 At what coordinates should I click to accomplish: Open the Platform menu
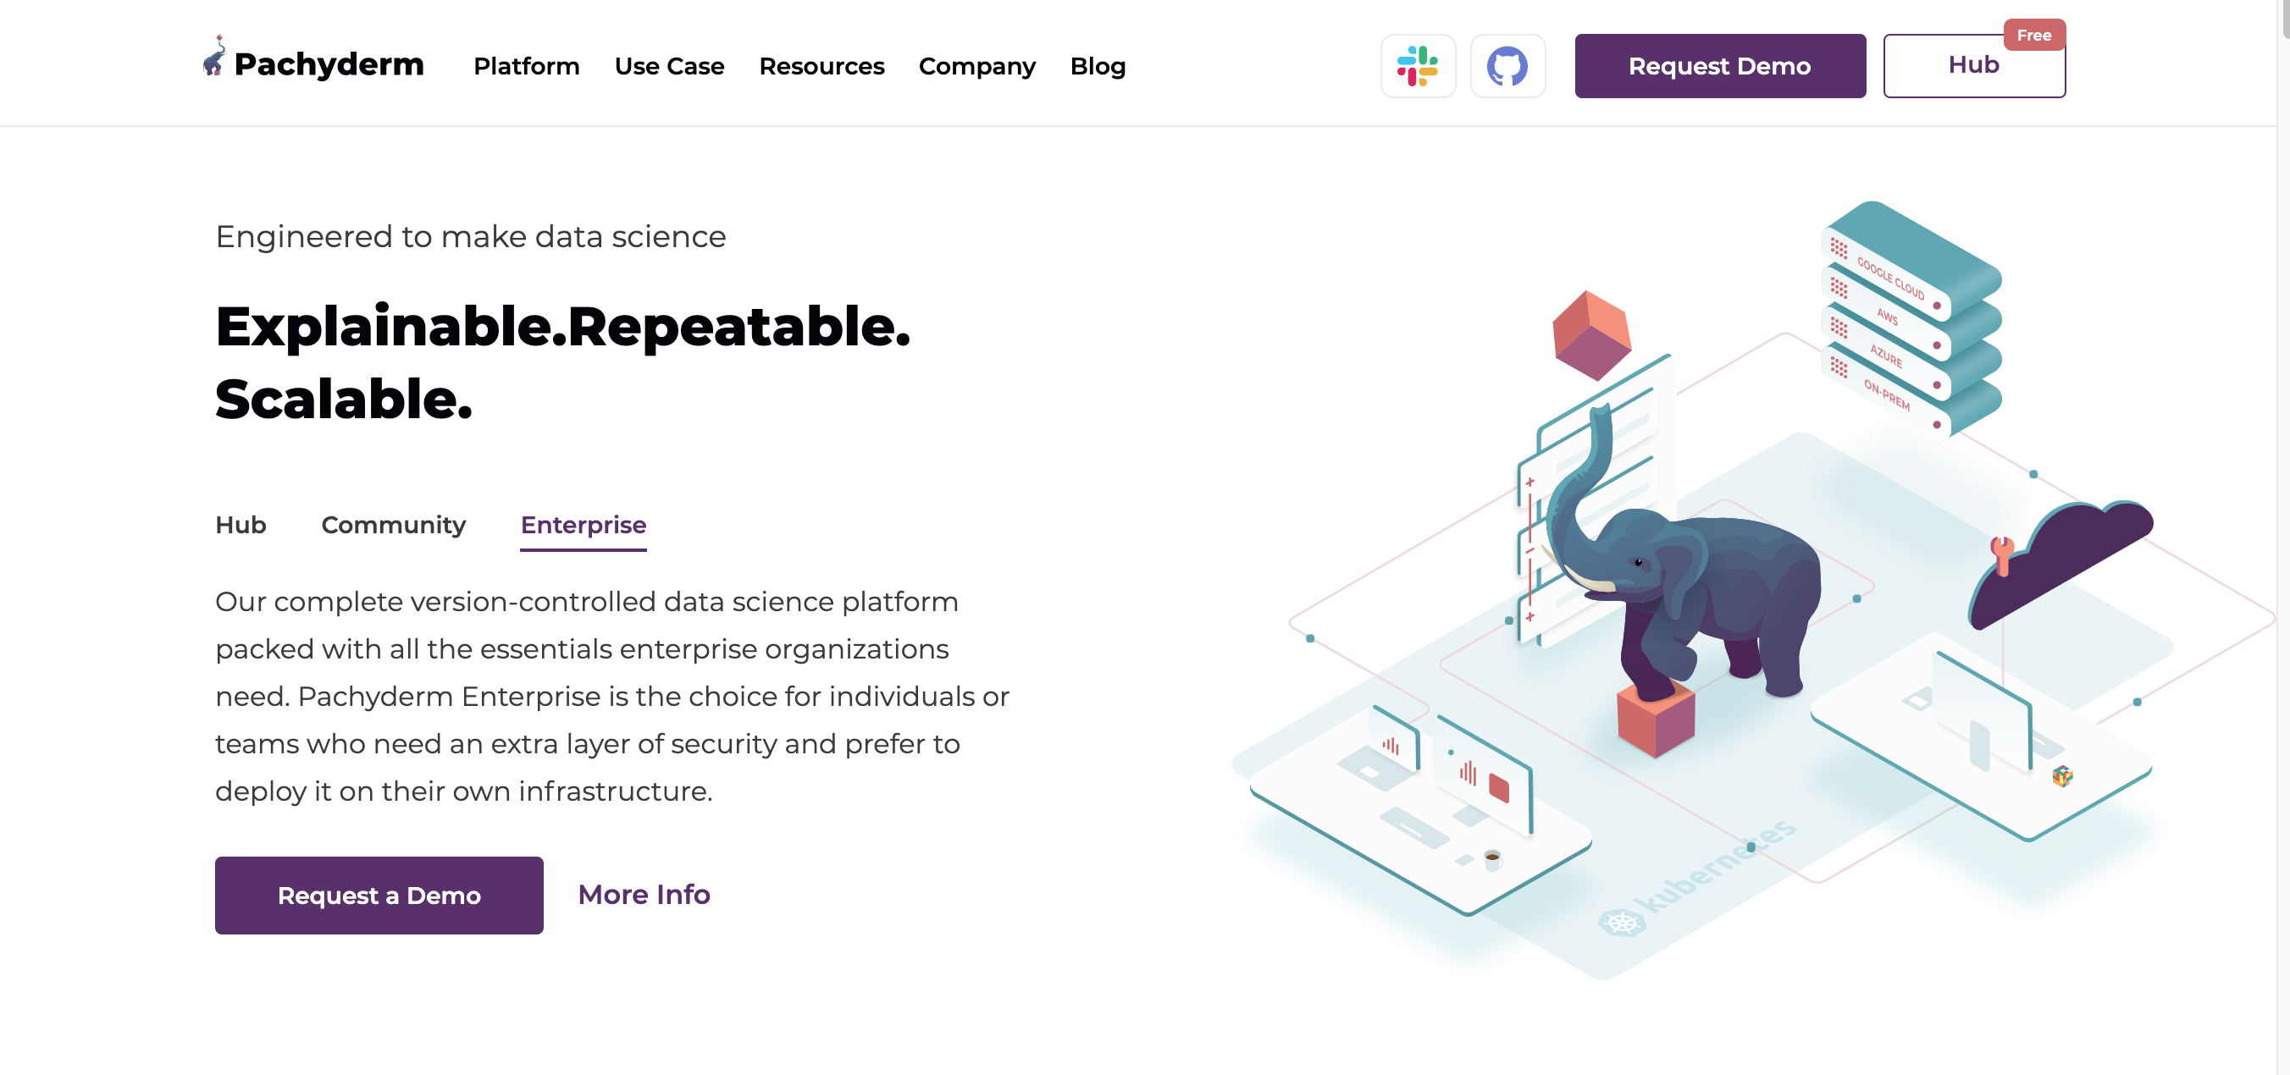[x=525, y=66]
